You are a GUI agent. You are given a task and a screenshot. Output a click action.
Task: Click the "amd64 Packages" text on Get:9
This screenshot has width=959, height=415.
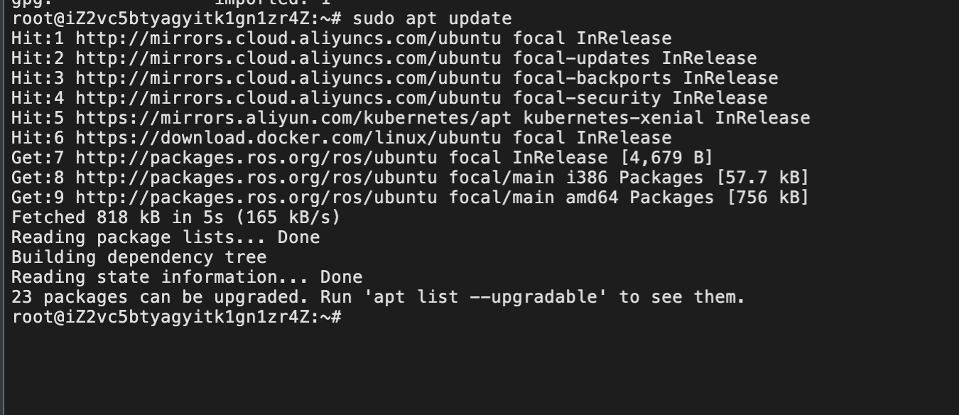(x=639, y=198)
